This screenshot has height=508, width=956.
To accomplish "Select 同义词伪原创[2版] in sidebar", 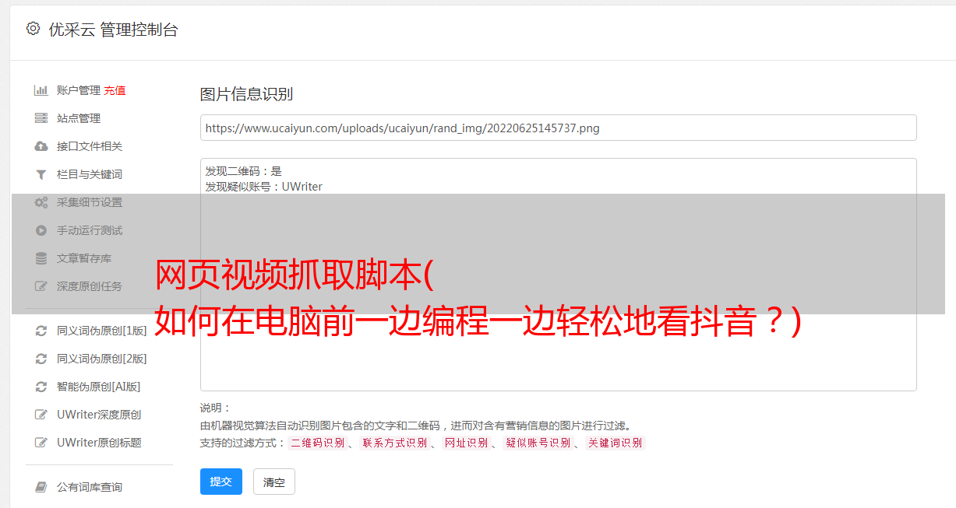I will [101, 359].
